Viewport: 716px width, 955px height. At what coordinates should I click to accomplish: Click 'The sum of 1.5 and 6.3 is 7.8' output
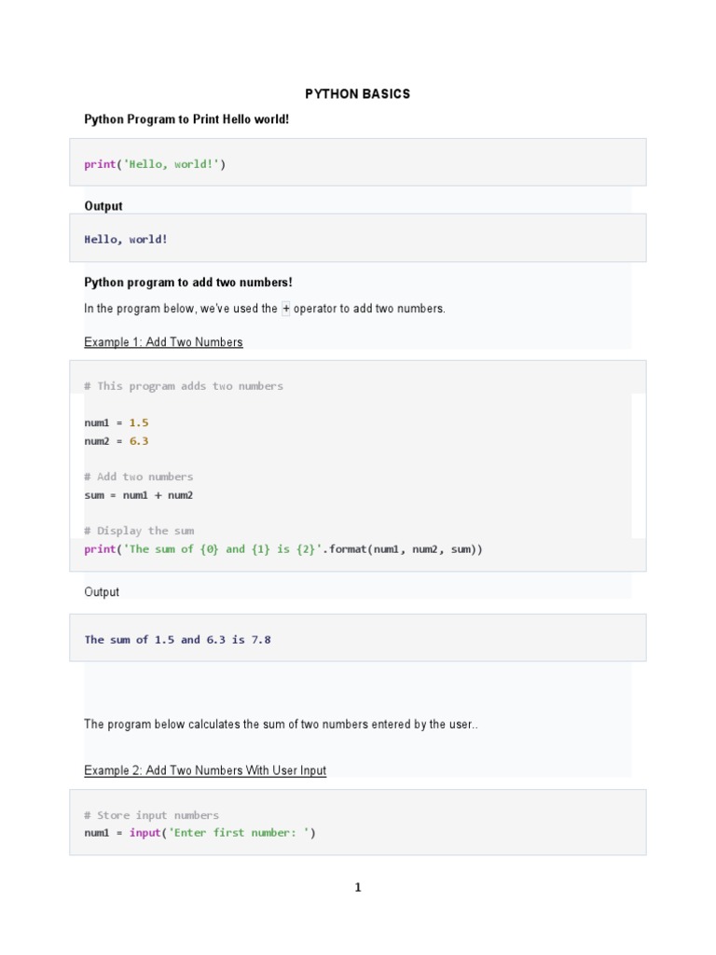coord(178,640)
